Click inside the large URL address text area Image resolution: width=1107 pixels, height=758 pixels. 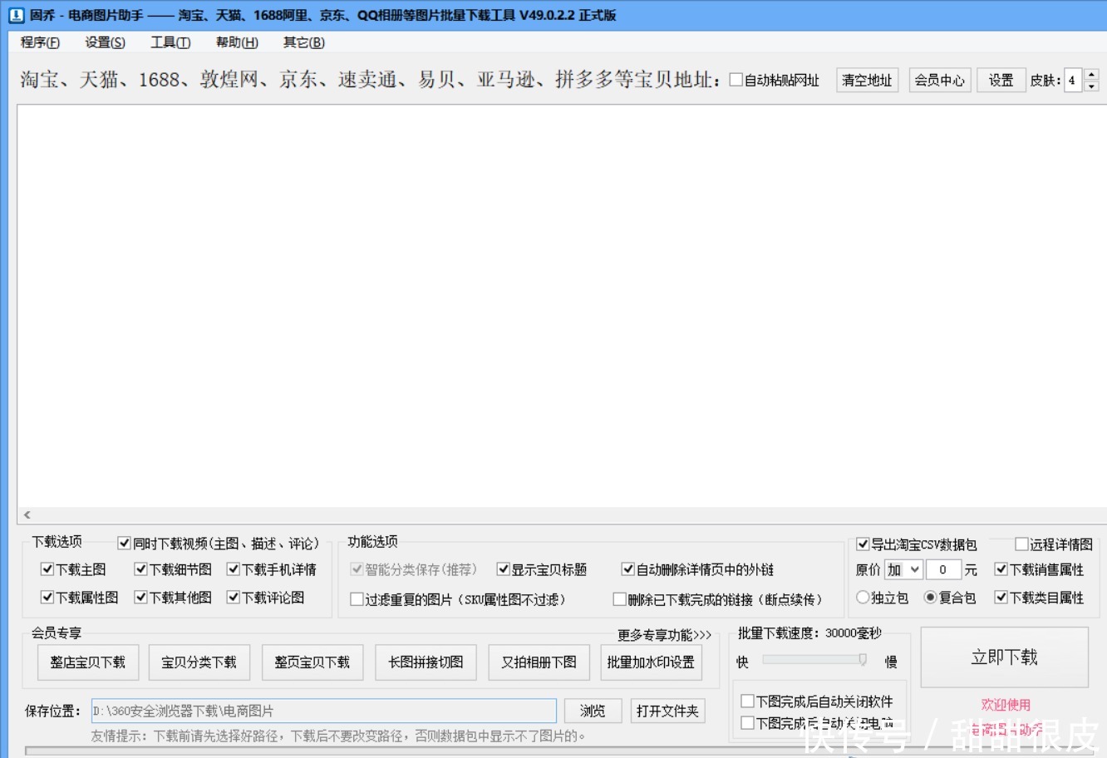click(562, 306)
